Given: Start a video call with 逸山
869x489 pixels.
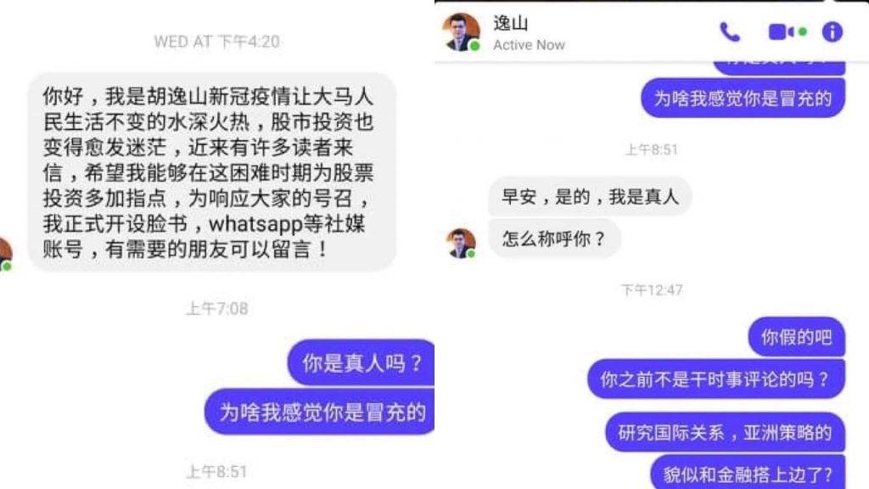Looking at the screenshot, I should tap(788, 32).
